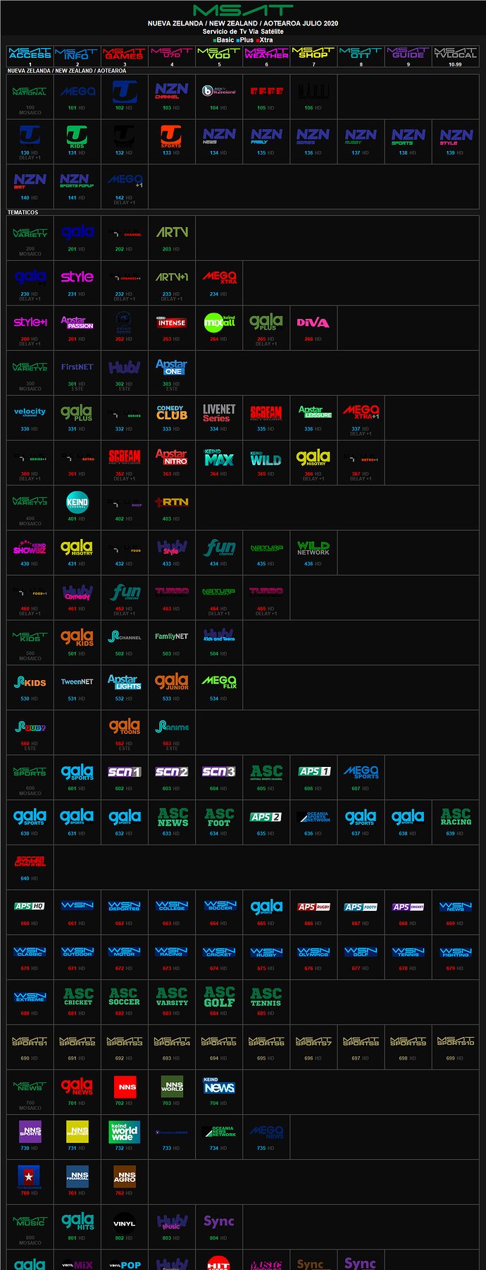This screenshot has height=1270, width=486.
Task: Select the Sync channel 804 logo
Action: coord(219,1222)
